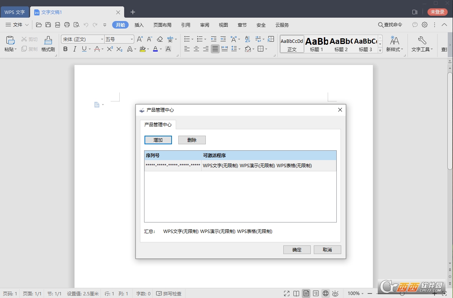This screenshot has width=453, height=298.
Task: Click the Paste (粘贴) clipboard icon
Action: coord(11,40)
